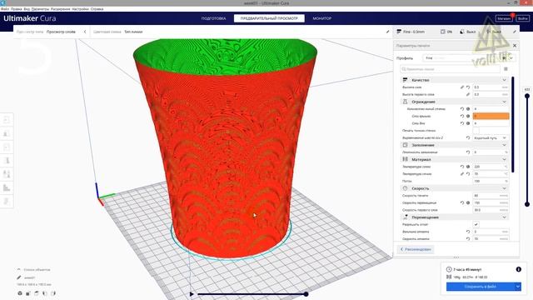The image size is (533, 300).
Task: Toggle the enable retraction checkbox
Action: (476, 224)
